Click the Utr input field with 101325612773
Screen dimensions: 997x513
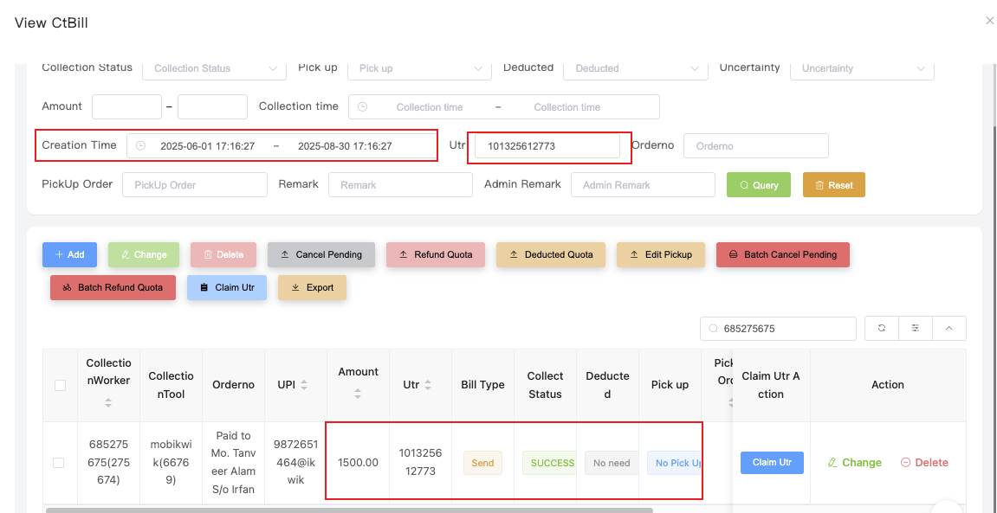coord(546,146)
